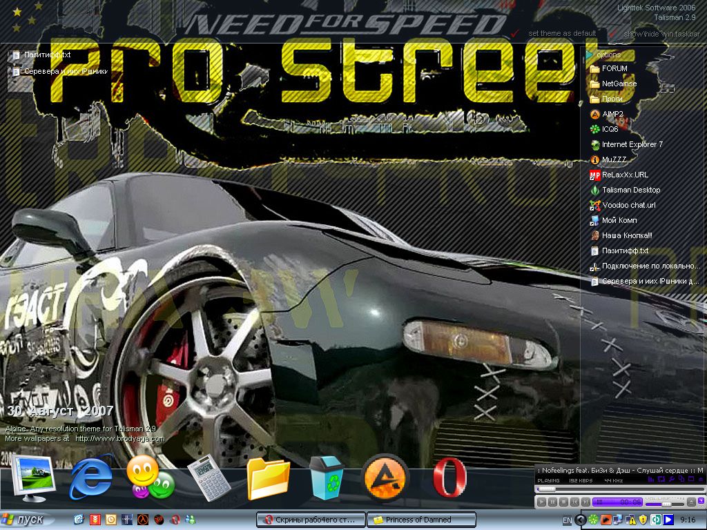Switch to Princess of Damned taskbar window
707x530 pixels.
422,520
